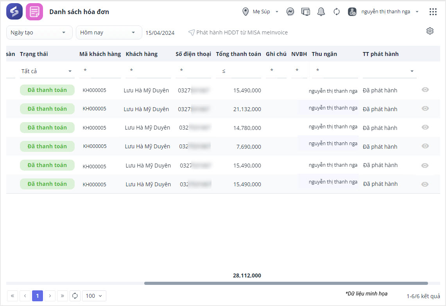The height and width of the screenshot is (306, 446).
Task: Expand the Ngày tạo dropdown
Action: click(x=39, y=32)
